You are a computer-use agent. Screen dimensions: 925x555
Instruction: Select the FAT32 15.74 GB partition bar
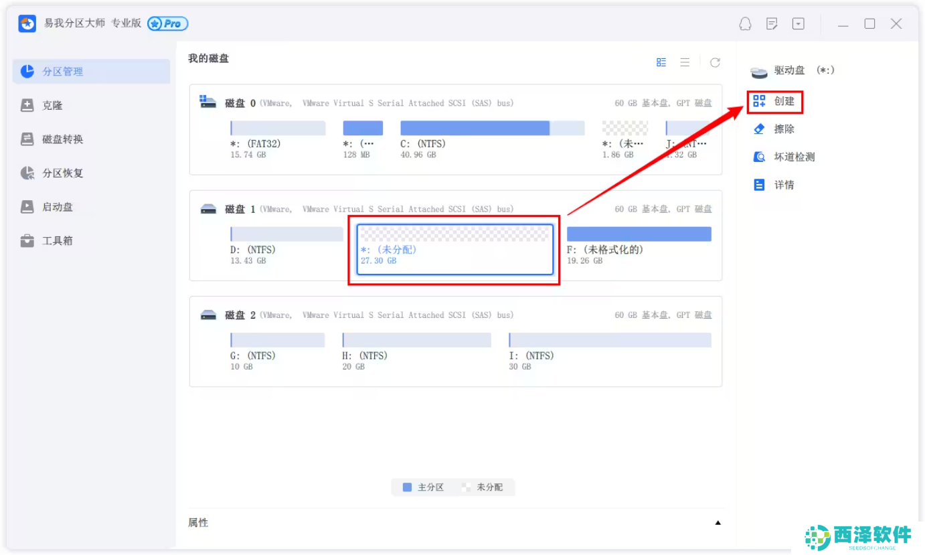[278, 129]
